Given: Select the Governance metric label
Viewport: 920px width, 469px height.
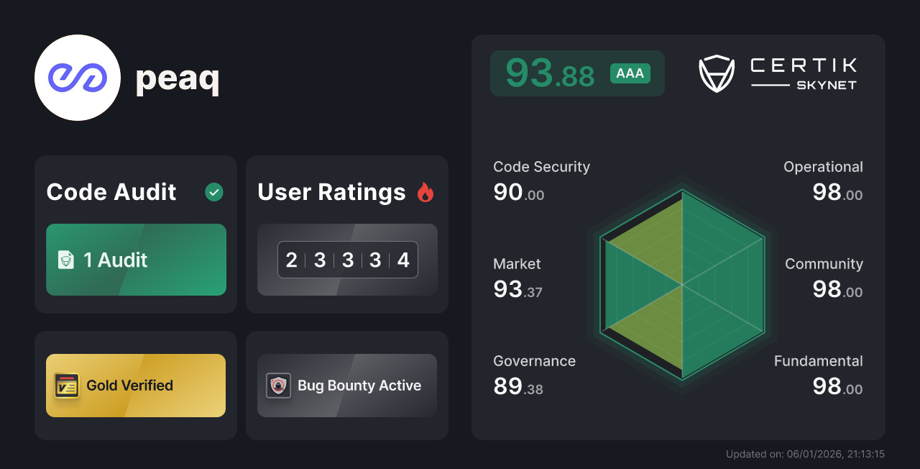Looking at the screenshot, I should pos(534,360).
